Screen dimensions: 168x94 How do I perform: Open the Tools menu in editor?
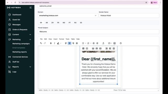[67, 39]
